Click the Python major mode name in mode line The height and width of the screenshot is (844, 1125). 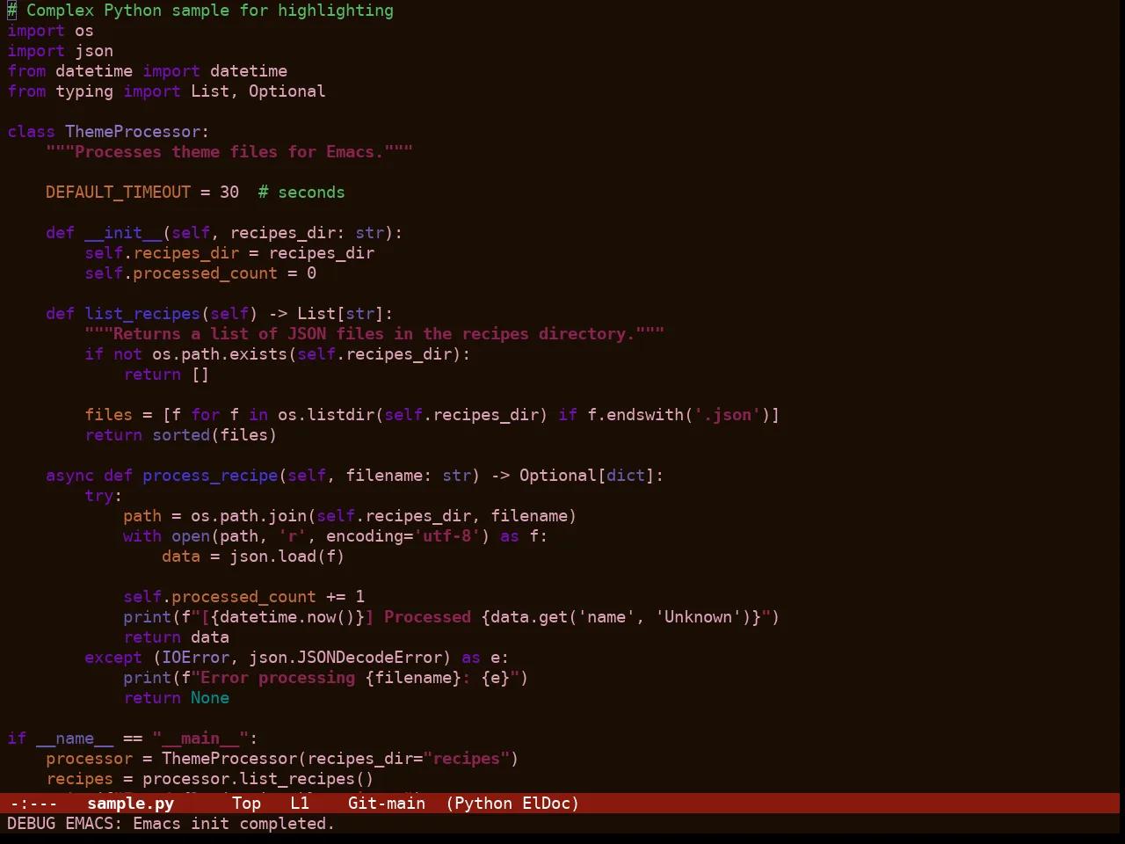tap(483, 804)
